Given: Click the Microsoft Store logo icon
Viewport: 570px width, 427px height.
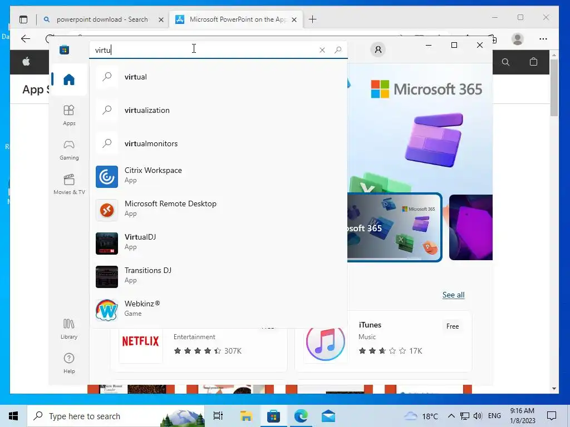Looking at the screenshot, I should [65, 49].
